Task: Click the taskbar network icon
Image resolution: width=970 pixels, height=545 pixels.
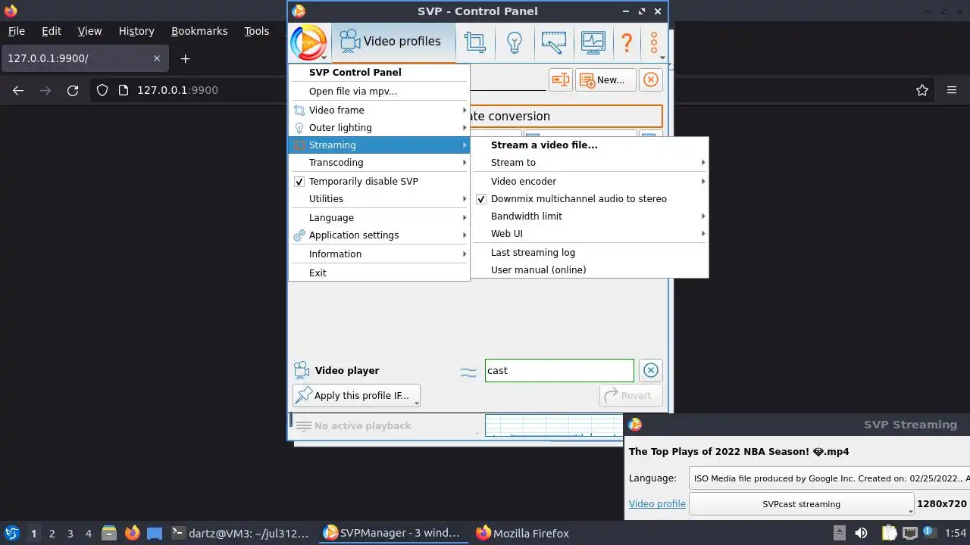Action: [909, 533]
